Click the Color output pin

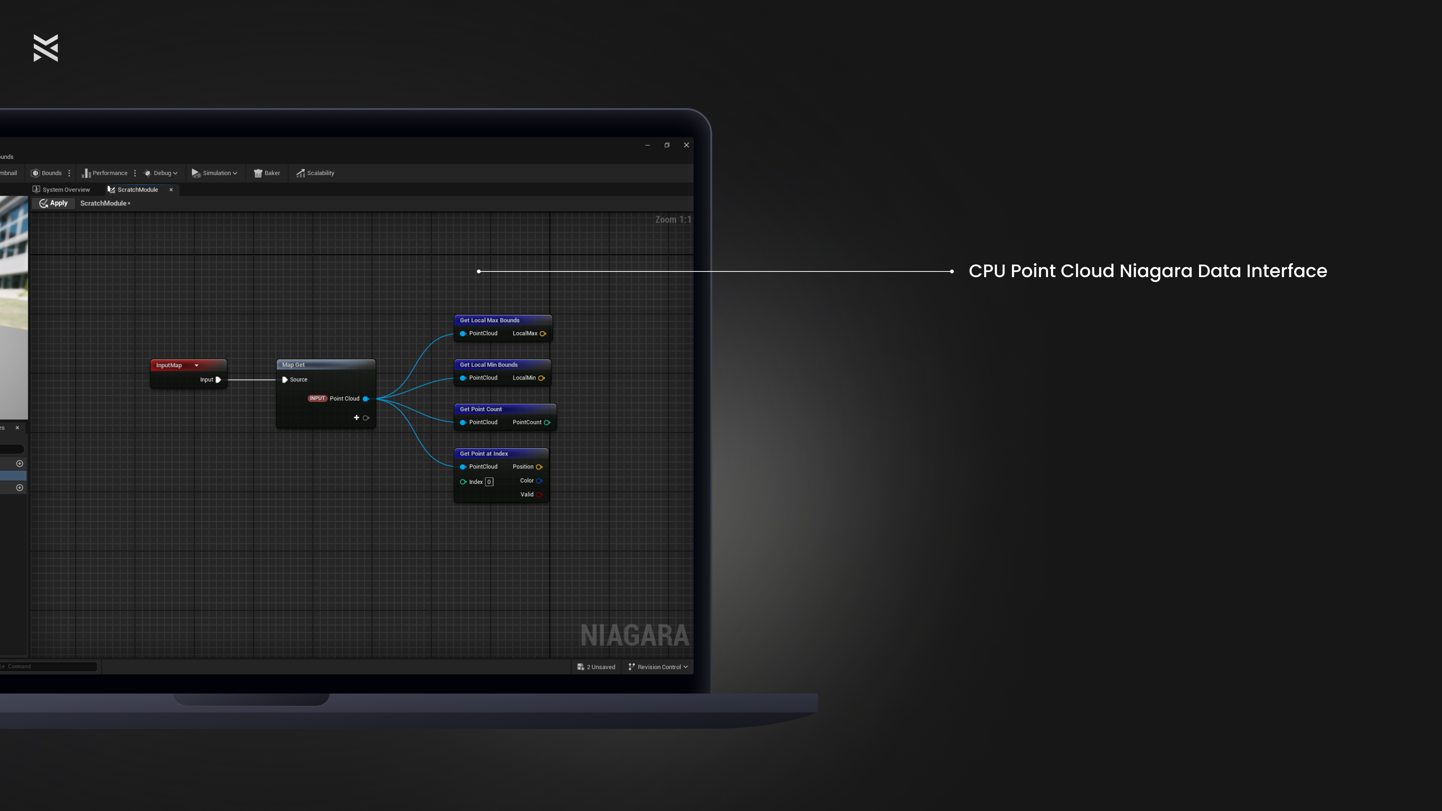coord(539,481)
